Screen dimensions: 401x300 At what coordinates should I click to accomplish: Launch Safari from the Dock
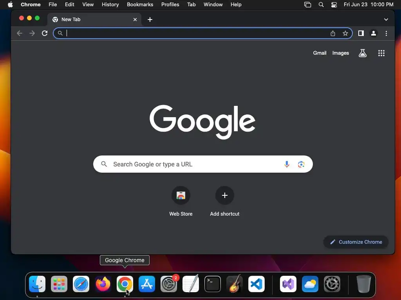click(81, 284)
